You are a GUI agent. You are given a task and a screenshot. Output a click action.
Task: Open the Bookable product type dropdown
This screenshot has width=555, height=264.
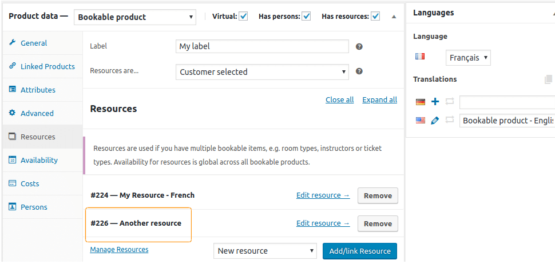pyautogui.click(x=135, y=17)
